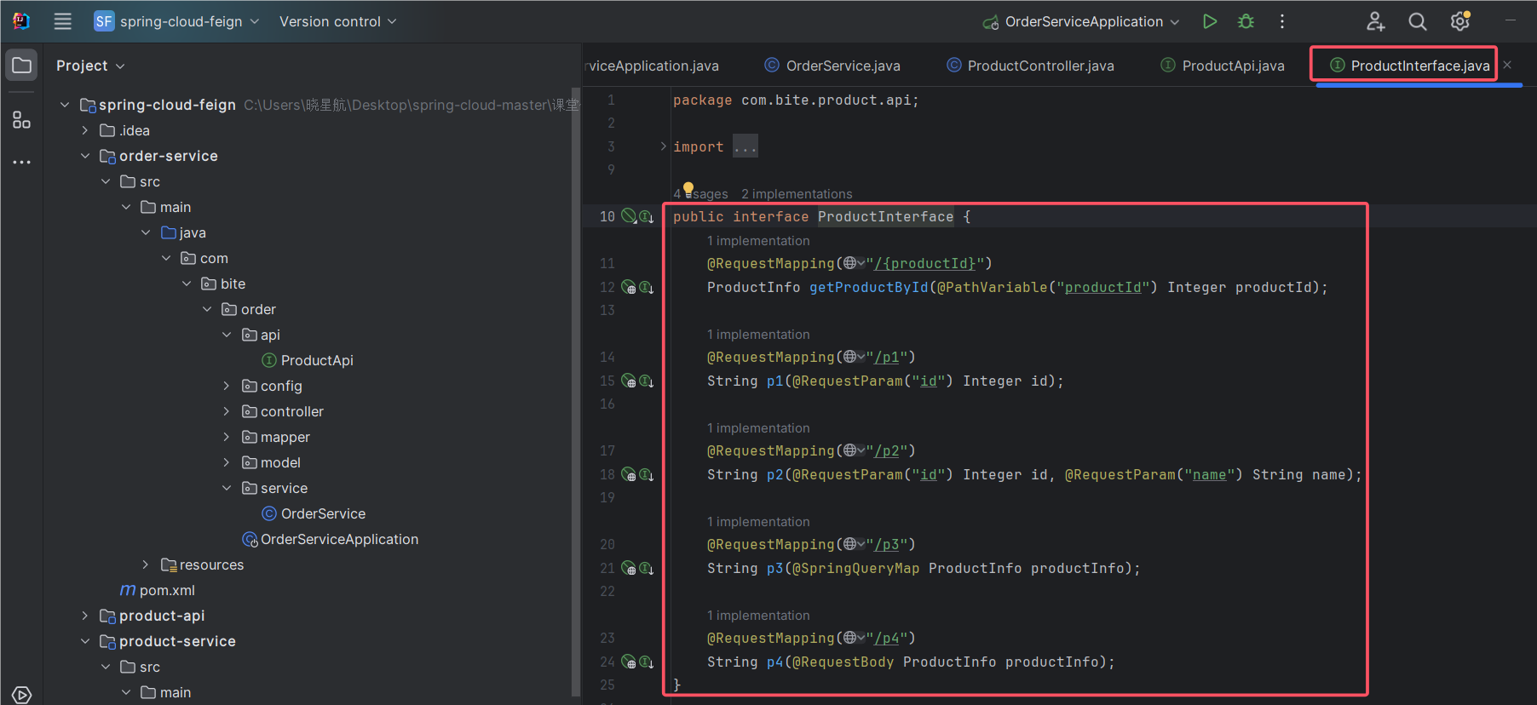Image resolution: width=1537 pixels, height=705 pixels.
Task: Place cursor on ProductInterface name in line 10
Action: click(x=885, y=217)
